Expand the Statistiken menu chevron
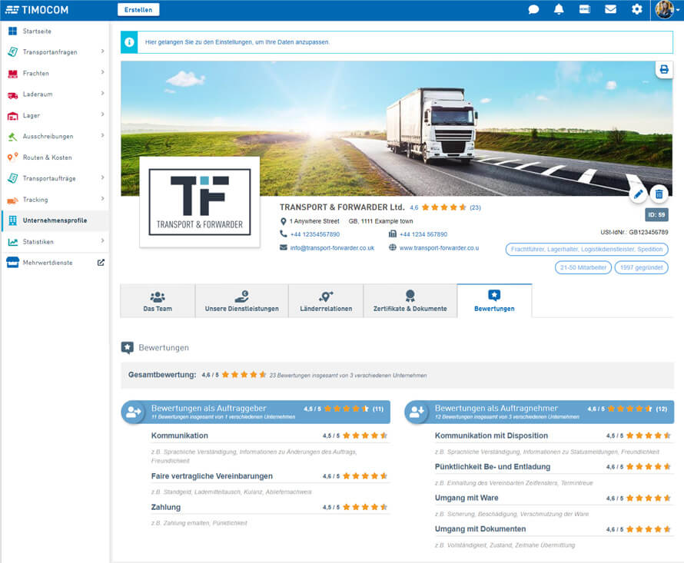Viewport: 684px width, 563px height. (102, 242)
